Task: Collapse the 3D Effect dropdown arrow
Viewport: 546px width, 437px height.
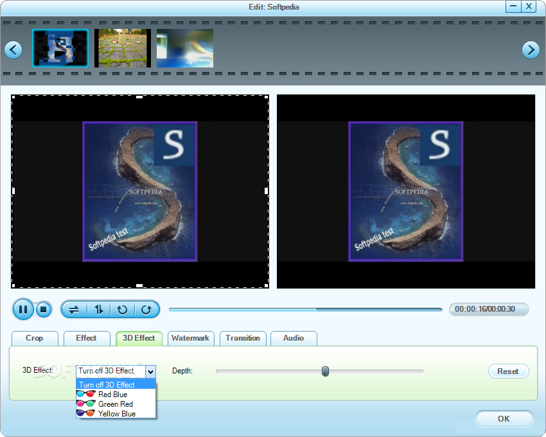Action: pyautogui.click(x=150, y=372)
